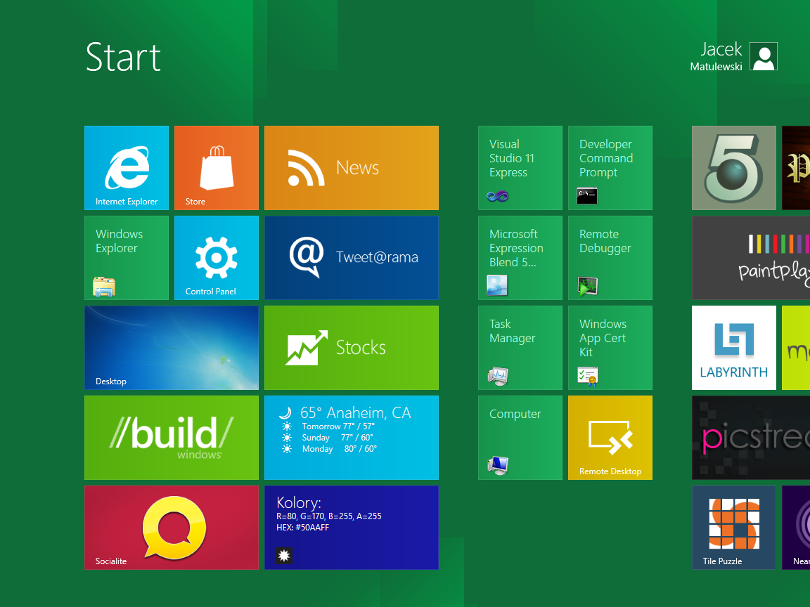Open Developer Command Prompt tile
The image size is (810, 607).
(x=610, y=168)
